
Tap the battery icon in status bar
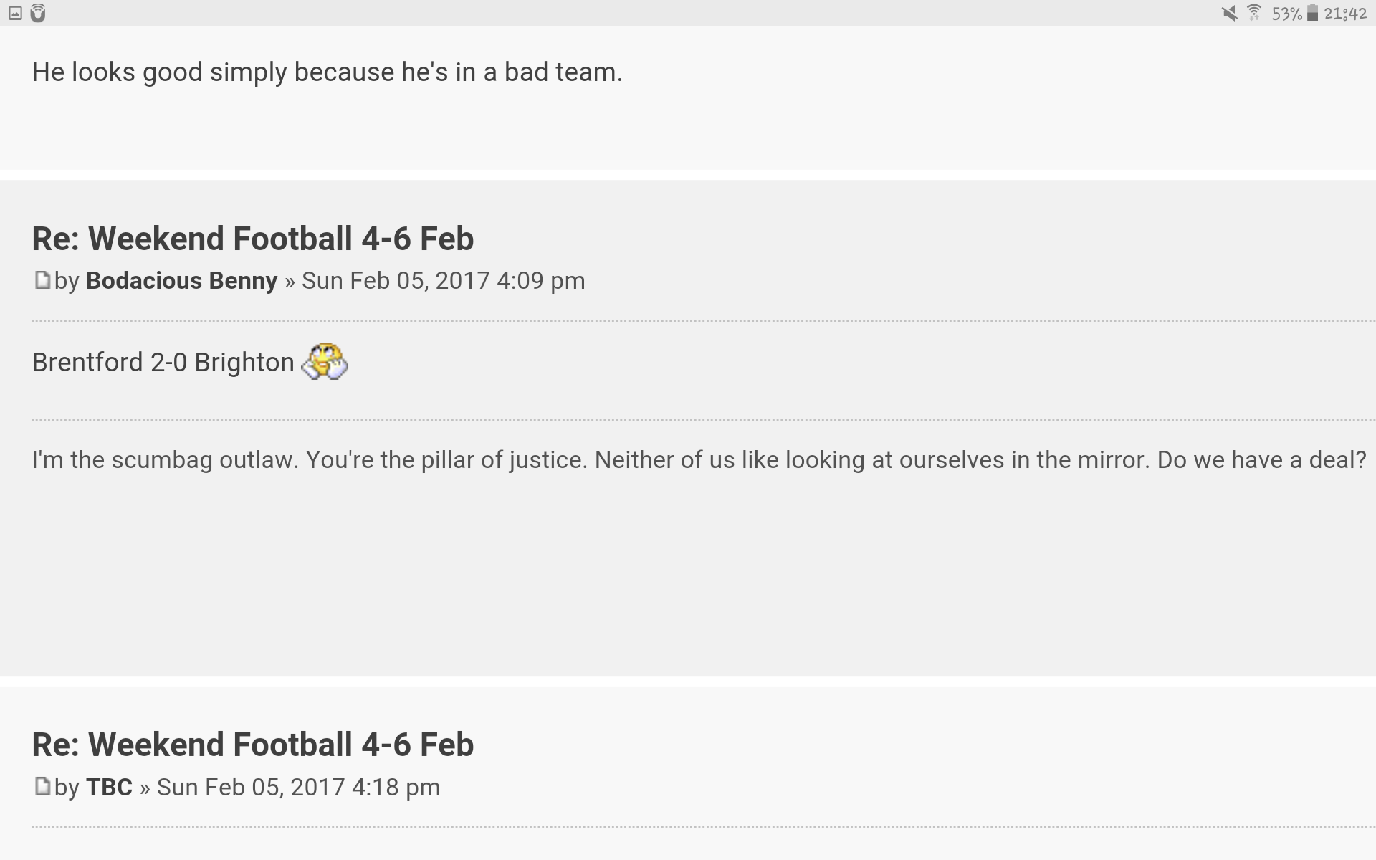[x=1312, y=13]
